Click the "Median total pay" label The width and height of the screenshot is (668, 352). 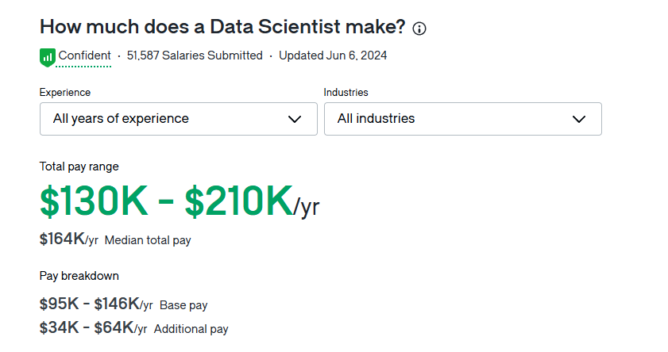click(x=148, y=240)
